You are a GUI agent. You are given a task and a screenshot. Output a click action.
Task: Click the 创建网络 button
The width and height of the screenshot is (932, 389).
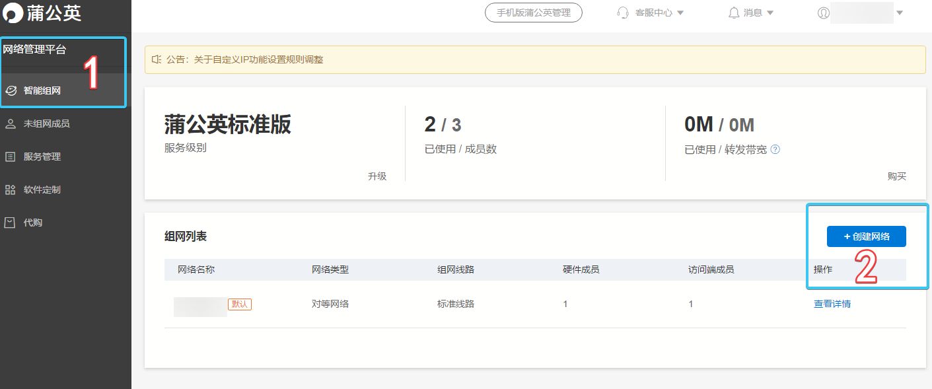coord(867,236)
